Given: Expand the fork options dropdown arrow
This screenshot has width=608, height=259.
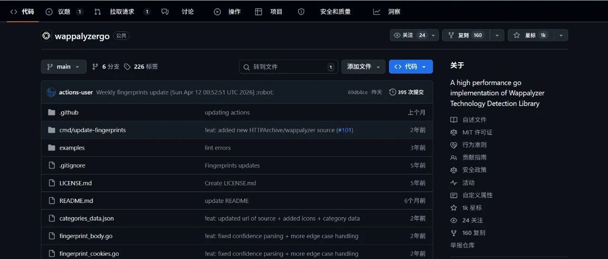Looking at the screenshot, I should click(x=496, y=35).
